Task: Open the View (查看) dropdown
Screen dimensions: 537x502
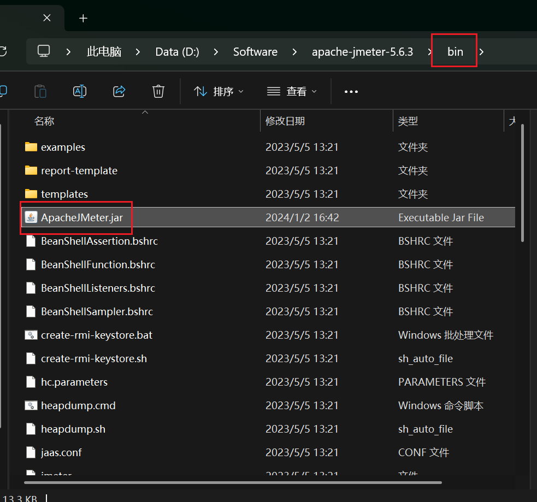Action: tap(292, 91)
